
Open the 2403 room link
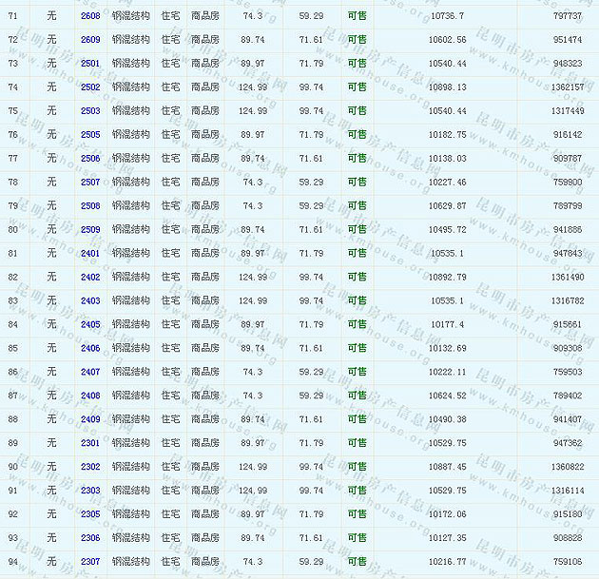(90, 301)
